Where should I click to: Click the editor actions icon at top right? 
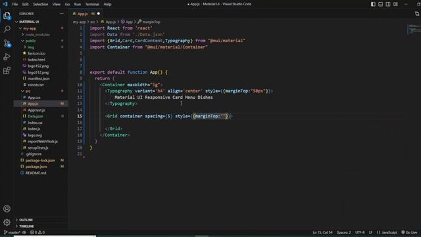(417, 13)
